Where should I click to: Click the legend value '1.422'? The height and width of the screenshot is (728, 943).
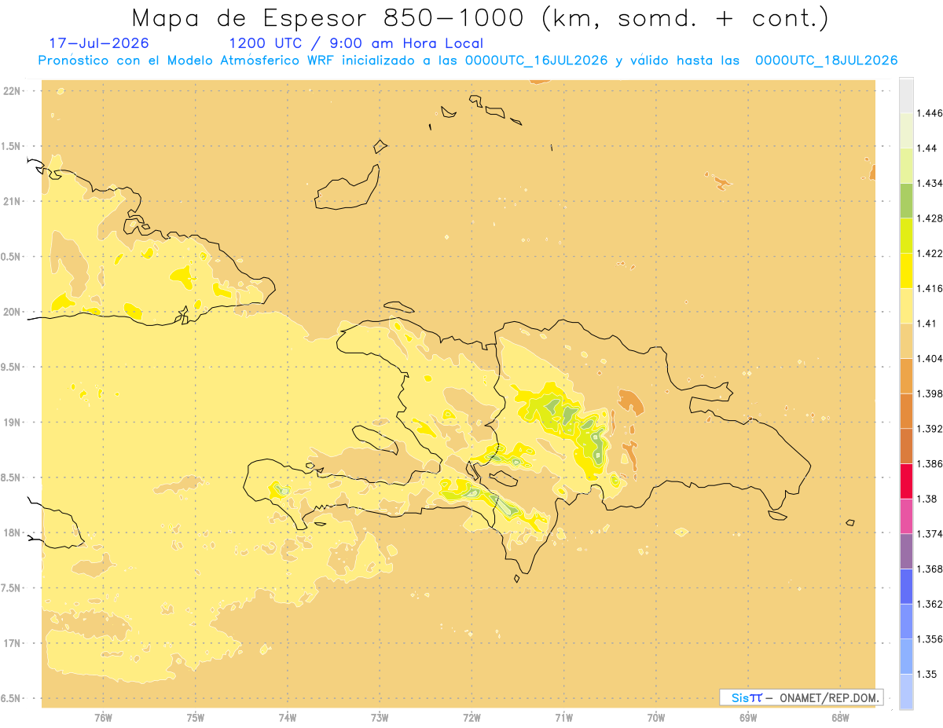tap(930, 253)
